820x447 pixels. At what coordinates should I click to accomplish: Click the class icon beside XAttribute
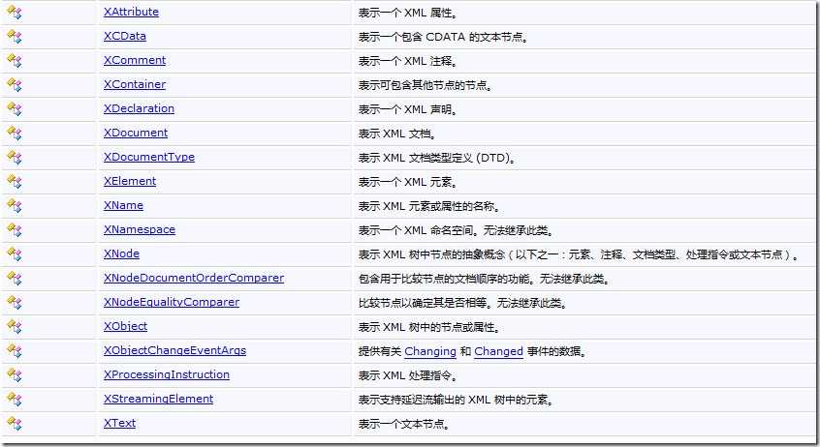(x=15, y=13)
